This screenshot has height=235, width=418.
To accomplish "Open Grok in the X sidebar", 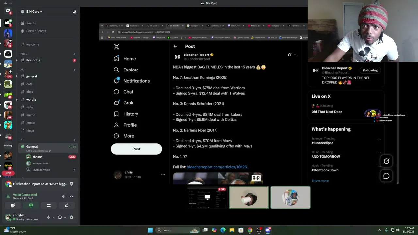I will pos(123,103).
